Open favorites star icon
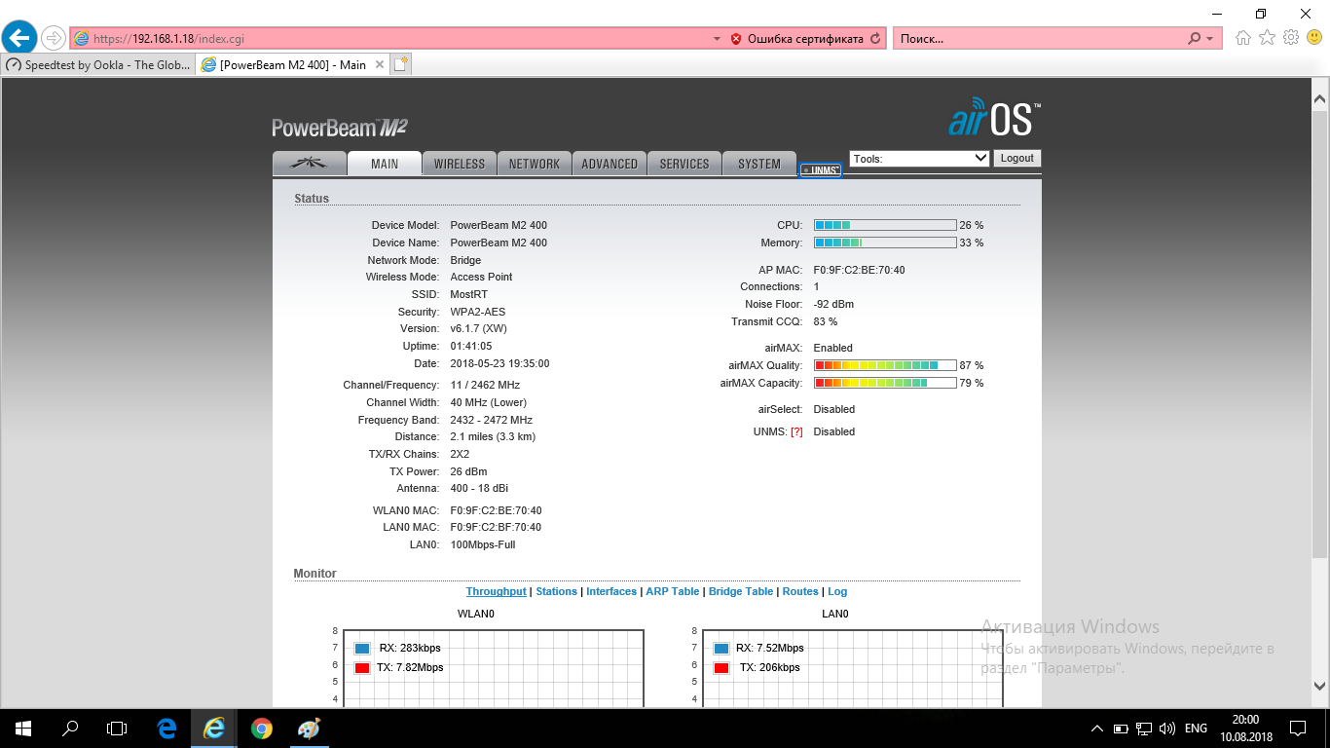The image size is (1330, 748). coord(1267,38)
